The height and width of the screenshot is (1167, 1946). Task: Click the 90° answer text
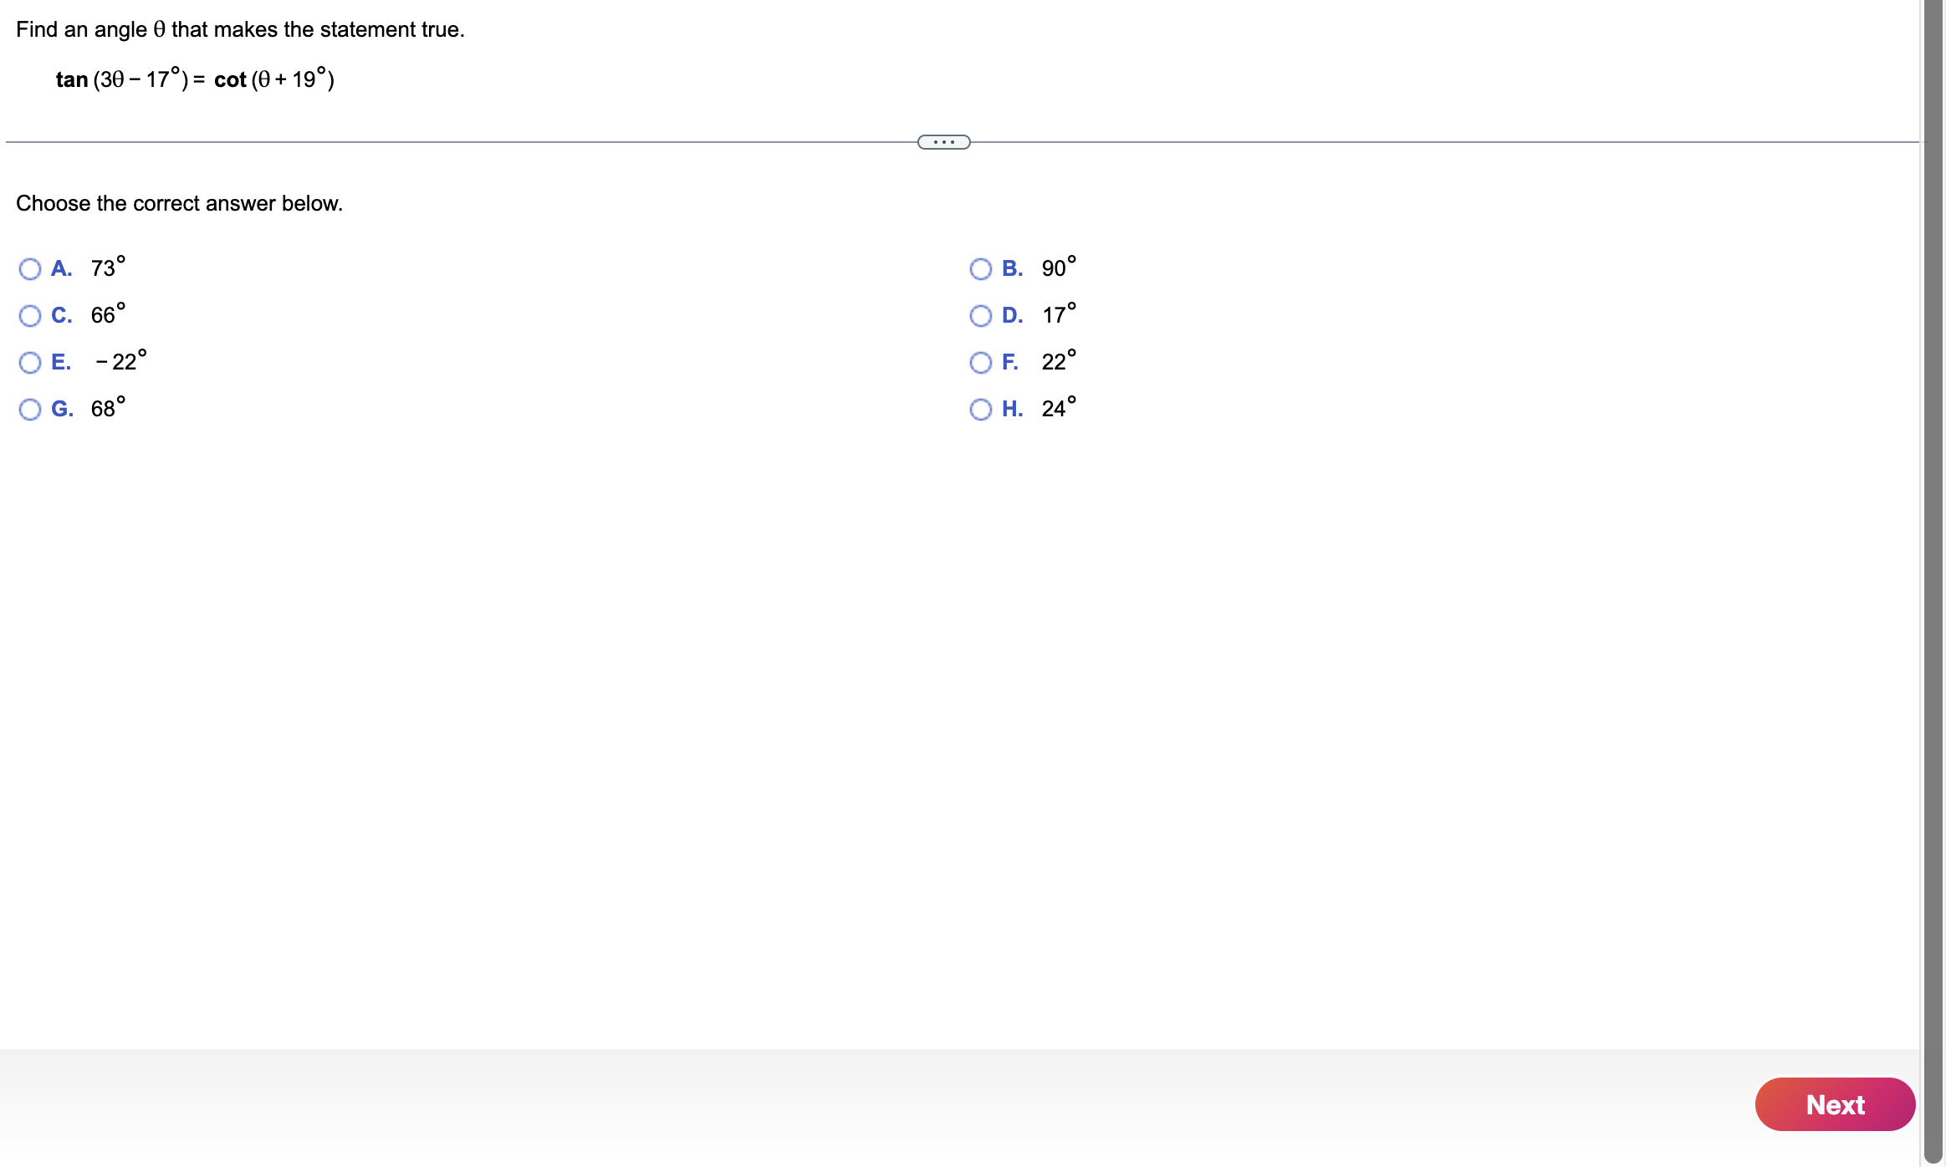click(x=1057, y=268)
